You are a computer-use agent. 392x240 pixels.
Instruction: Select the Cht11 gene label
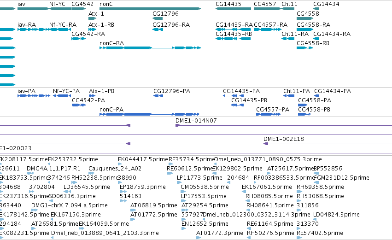289,4
